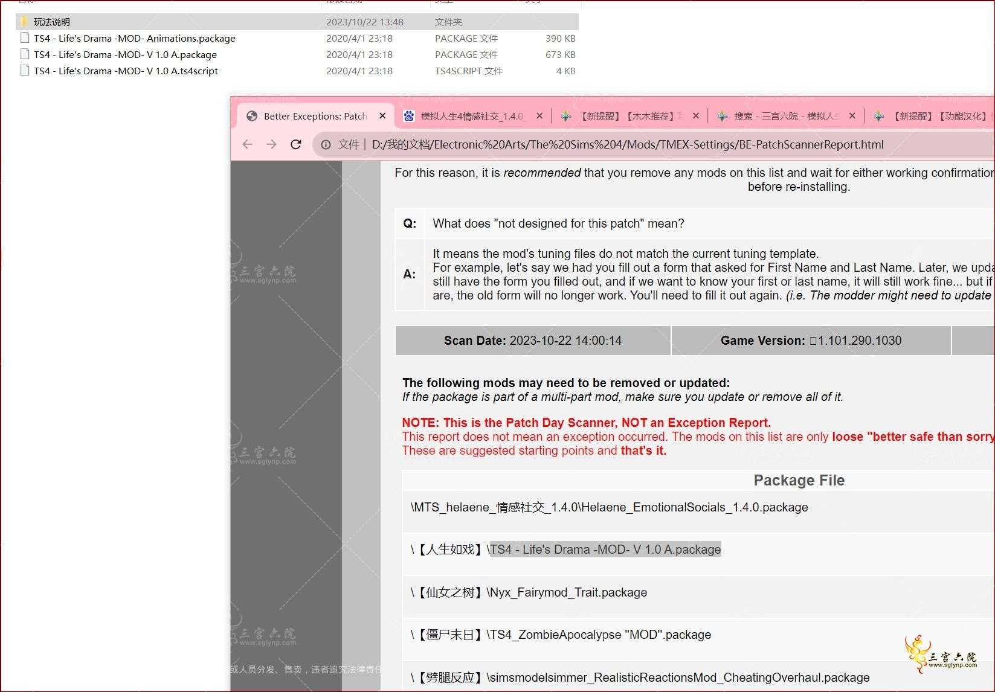
Task: Switch to 搜索 - 三宫六院 tab
Action: coord(786,116)
